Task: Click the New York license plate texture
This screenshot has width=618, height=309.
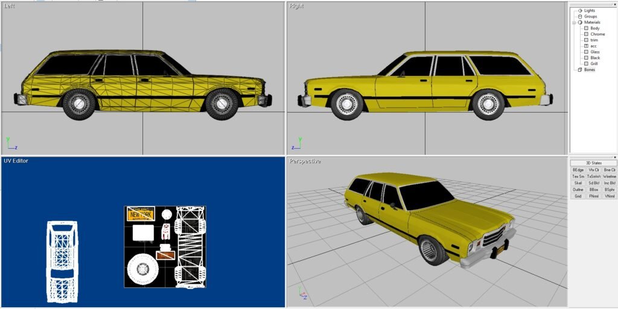Action: pos(141,214)
